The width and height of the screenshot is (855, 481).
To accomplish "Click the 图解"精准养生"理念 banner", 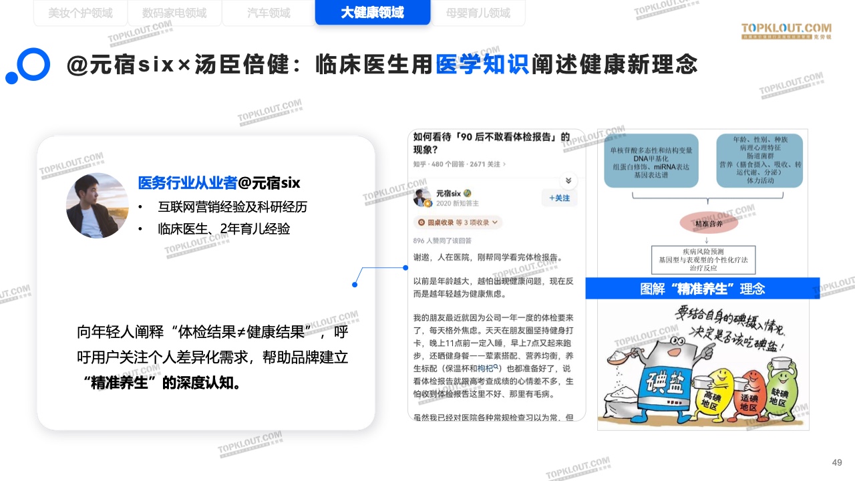I will [702, 289].
